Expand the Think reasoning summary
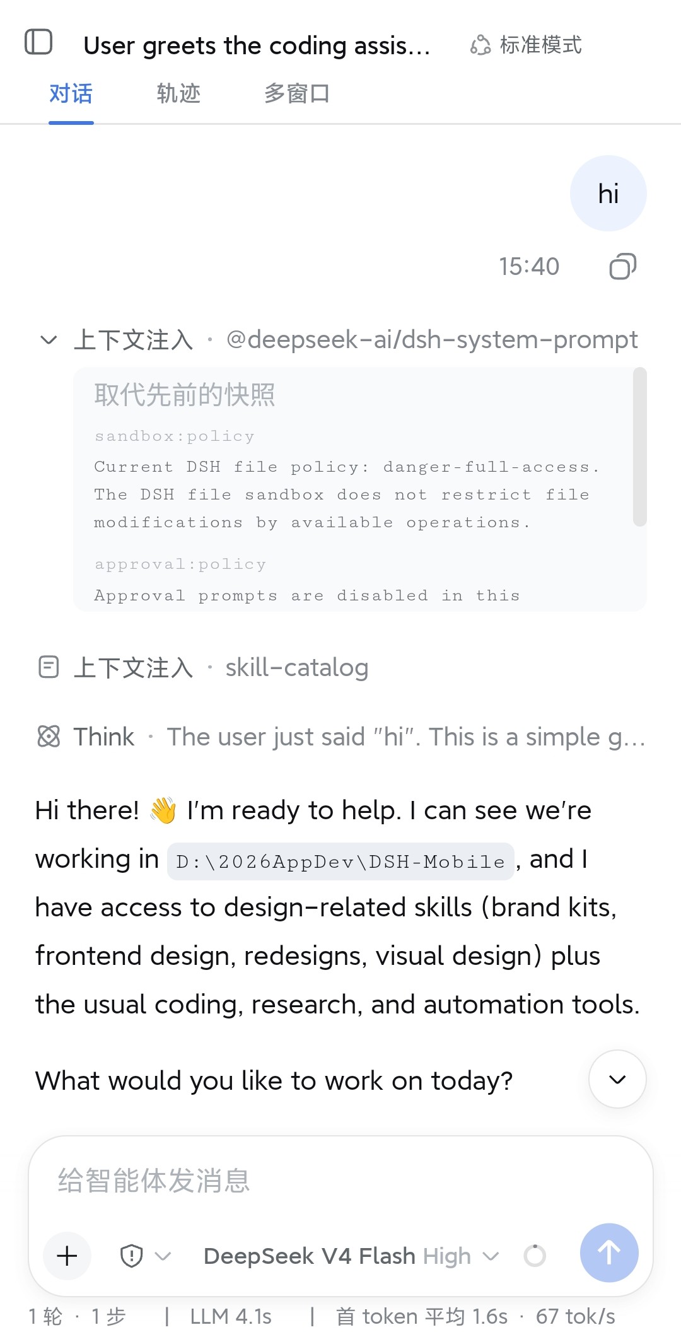 click(340, 736)
